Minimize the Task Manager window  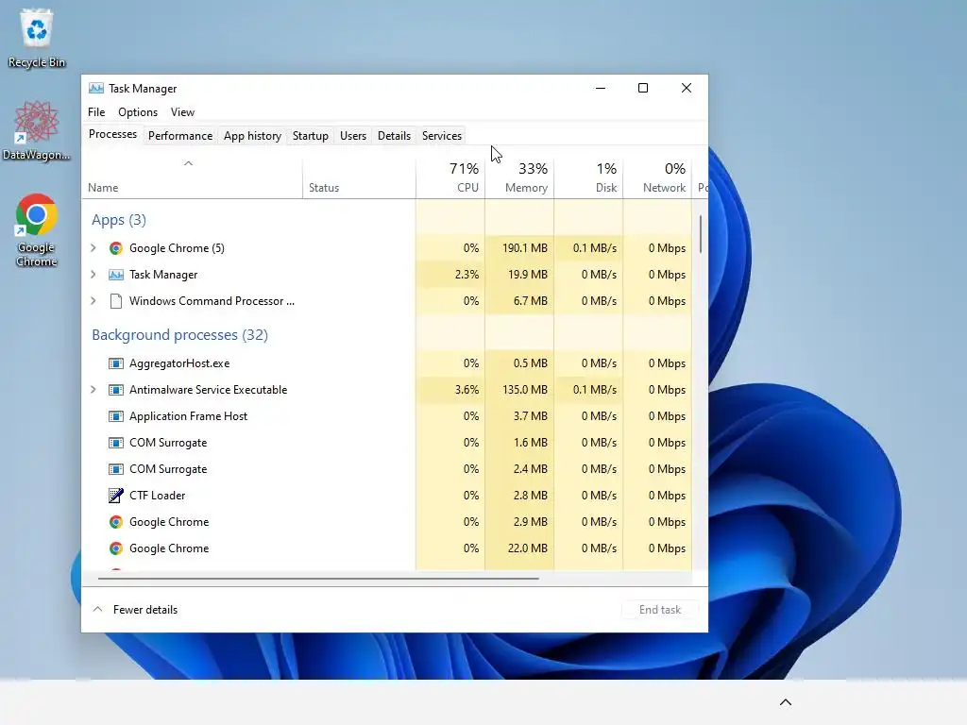(600, 88)
